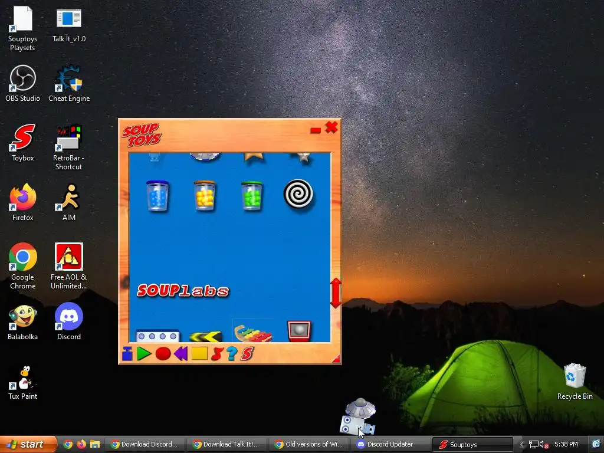Switch to Download Talk It! taskbar window
604x453 pixels.
click(227, 444)
